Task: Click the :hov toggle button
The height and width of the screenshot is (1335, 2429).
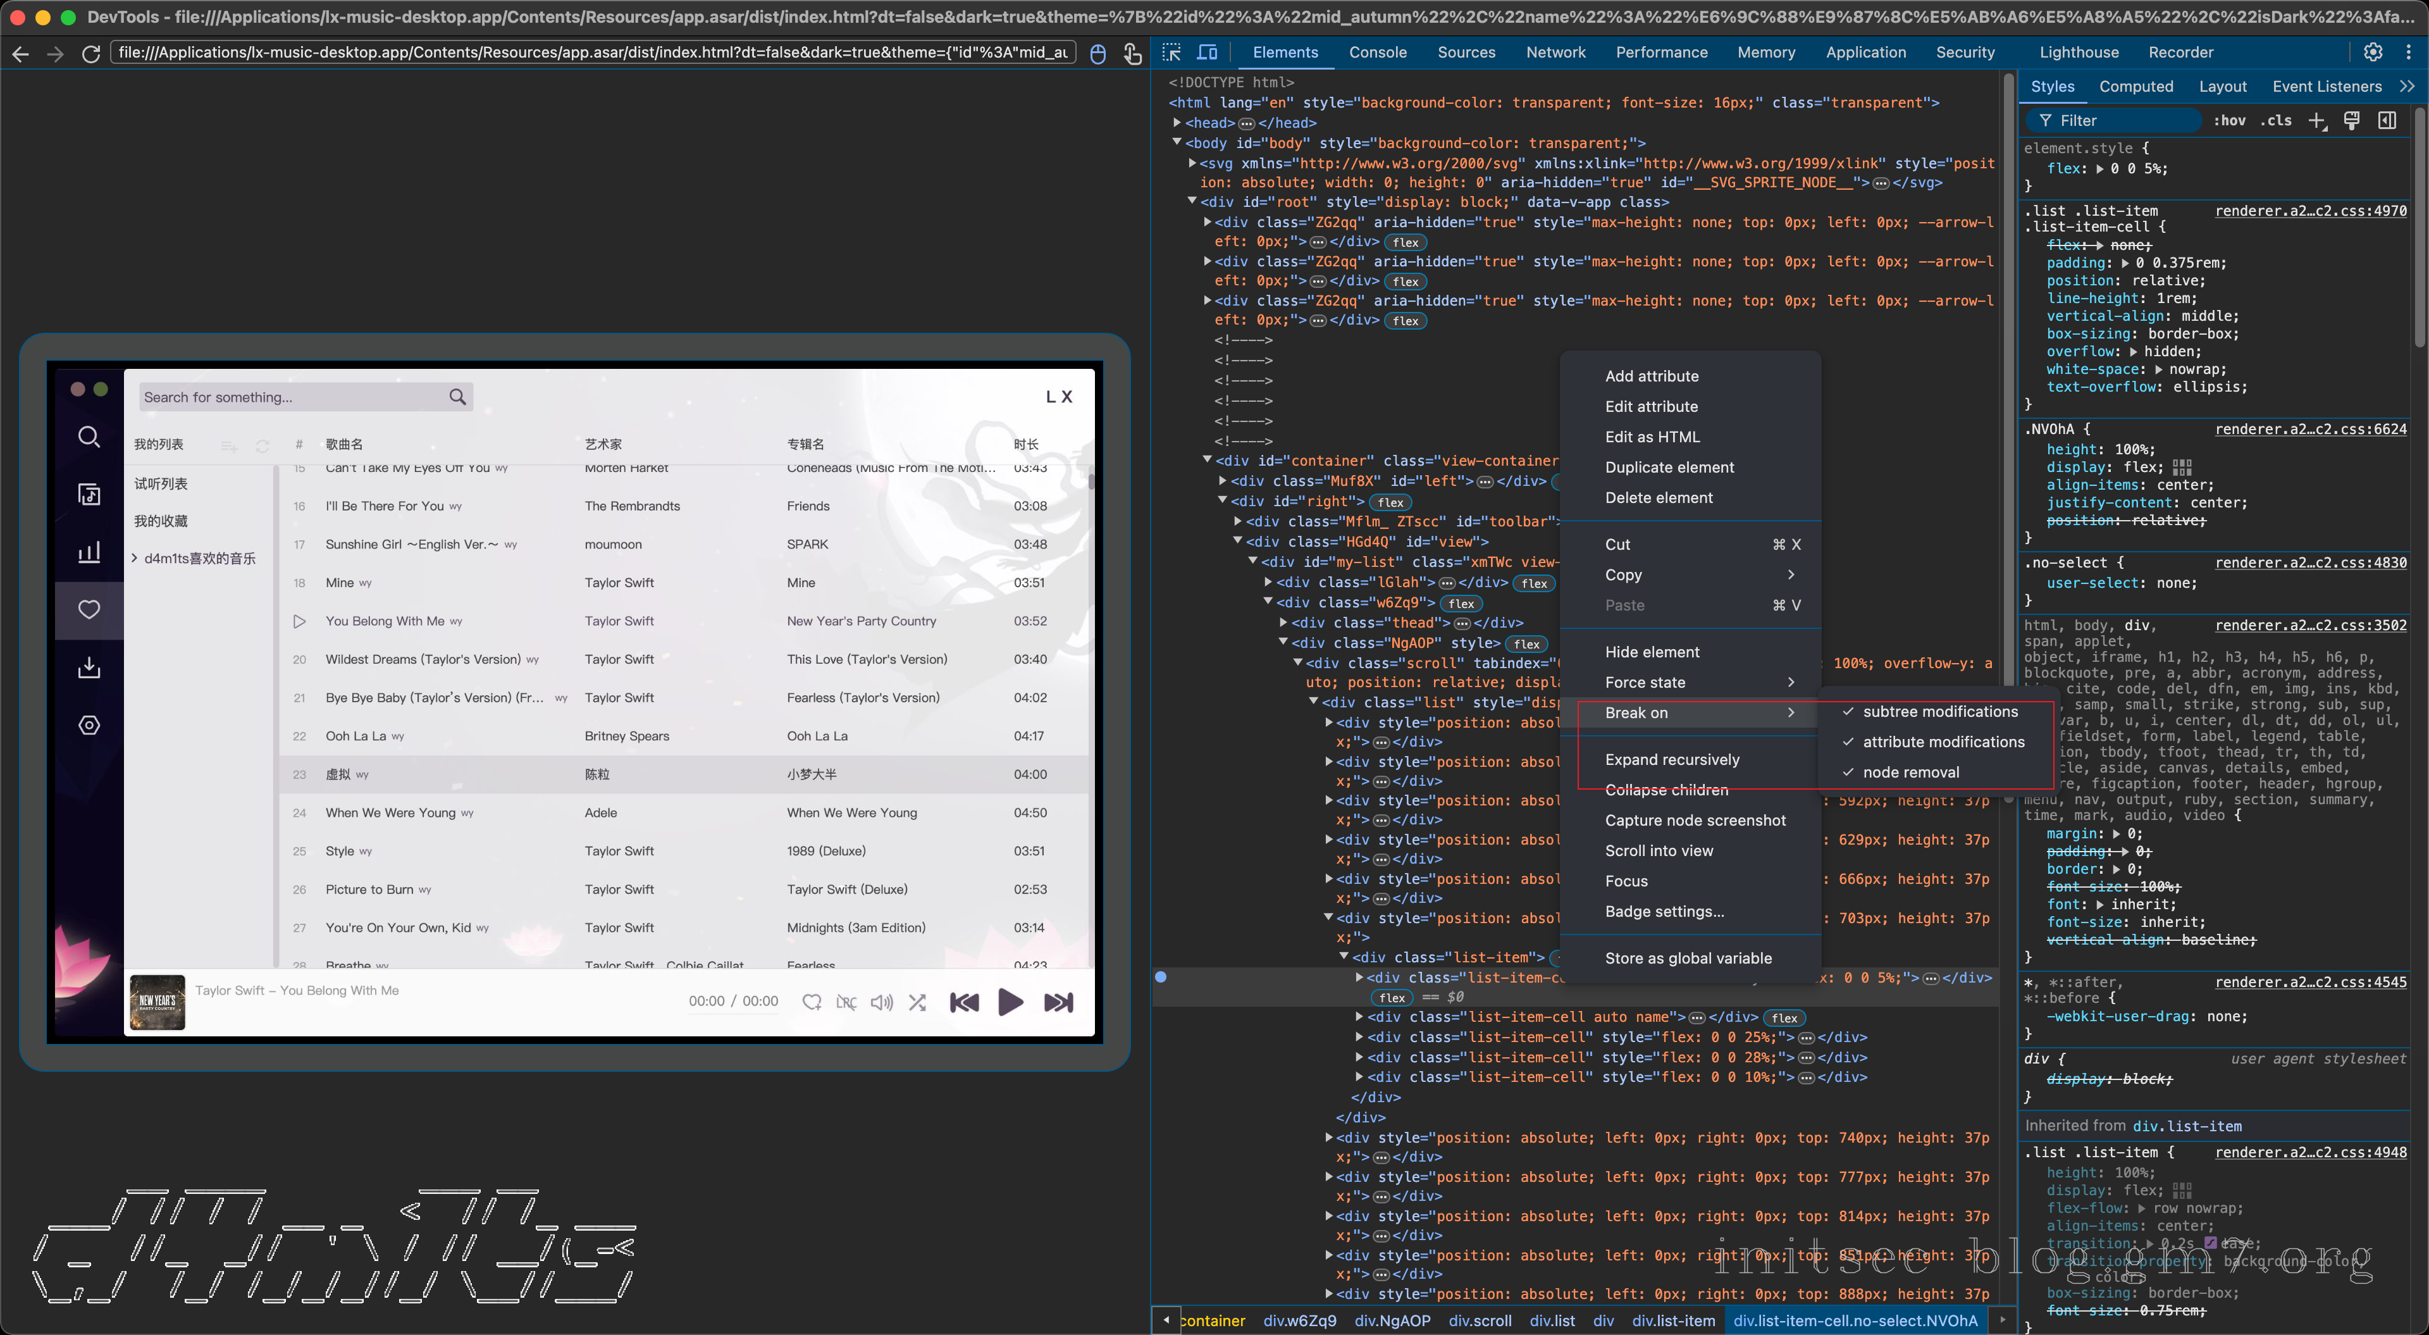Action: pyautogui.click(x=2229, y=121)
